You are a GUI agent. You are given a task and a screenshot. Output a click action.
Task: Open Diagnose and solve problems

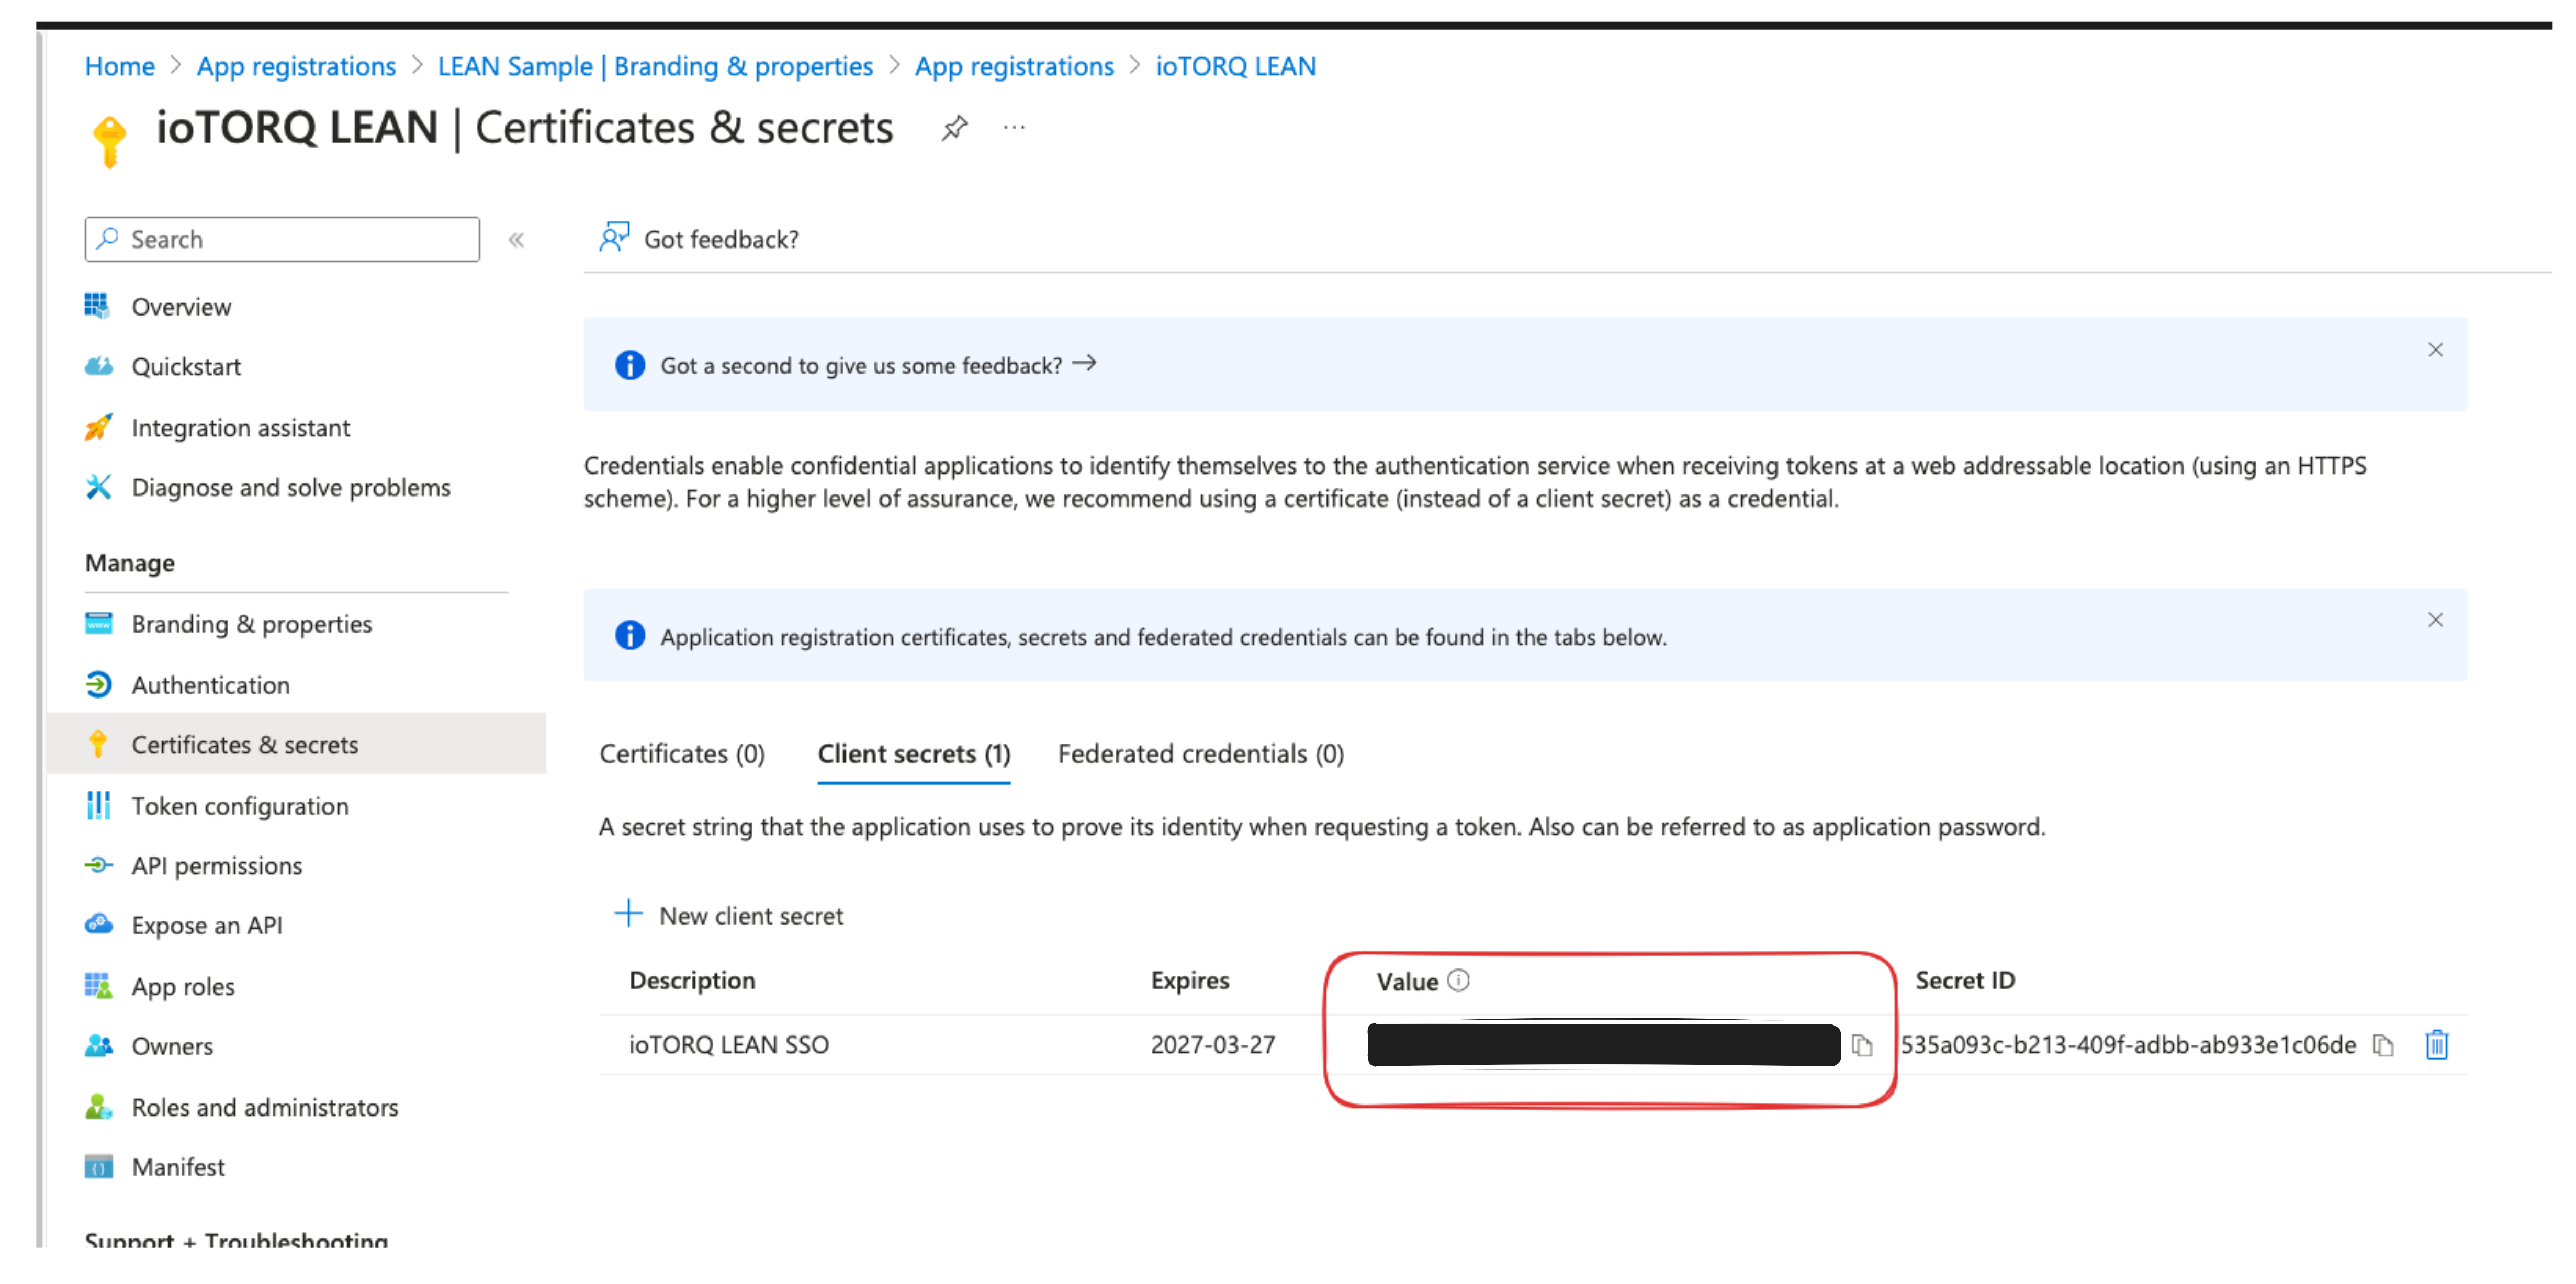(291, 488)
